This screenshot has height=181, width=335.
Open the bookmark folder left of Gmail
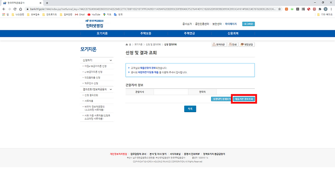[66, 14]
